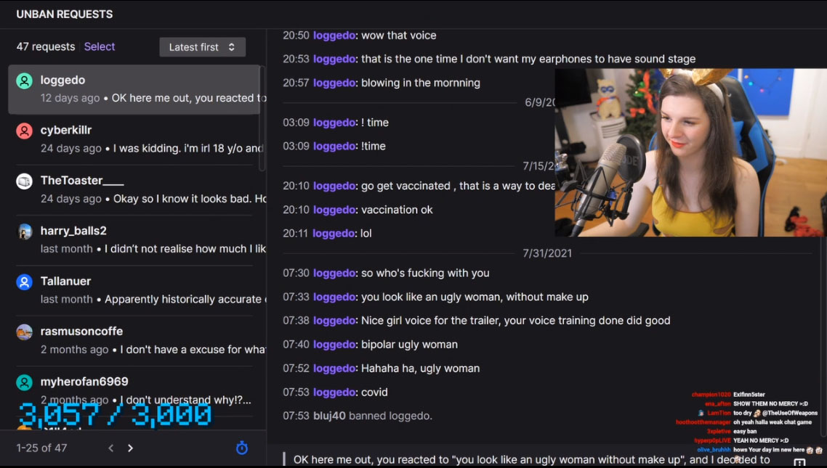Click the blue stopwatch timer icon

pyautogui.click(x=241, y=448)
